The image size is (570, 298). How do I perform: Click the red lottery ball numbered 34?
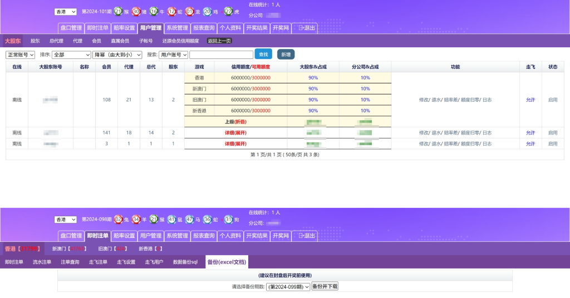(x=136, y=220)
